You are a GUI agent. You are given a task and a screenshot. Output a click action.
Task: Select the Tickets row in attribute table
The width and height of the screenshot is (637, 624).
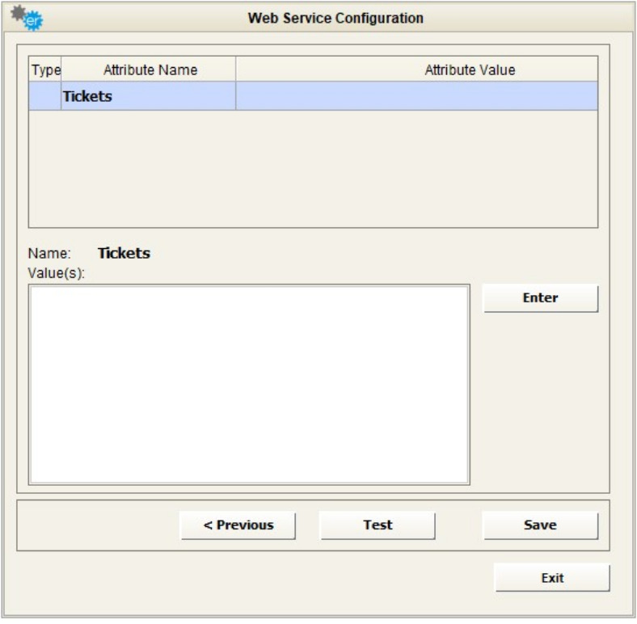point(313,96)
